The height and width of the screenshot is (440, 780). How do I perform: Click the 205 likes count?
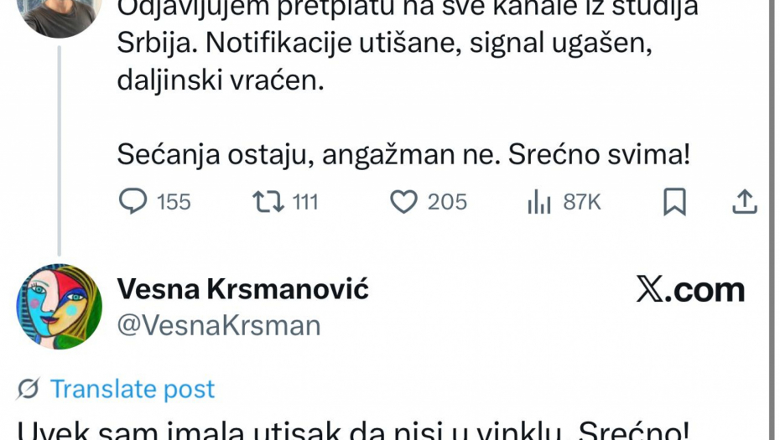point(447,202)
